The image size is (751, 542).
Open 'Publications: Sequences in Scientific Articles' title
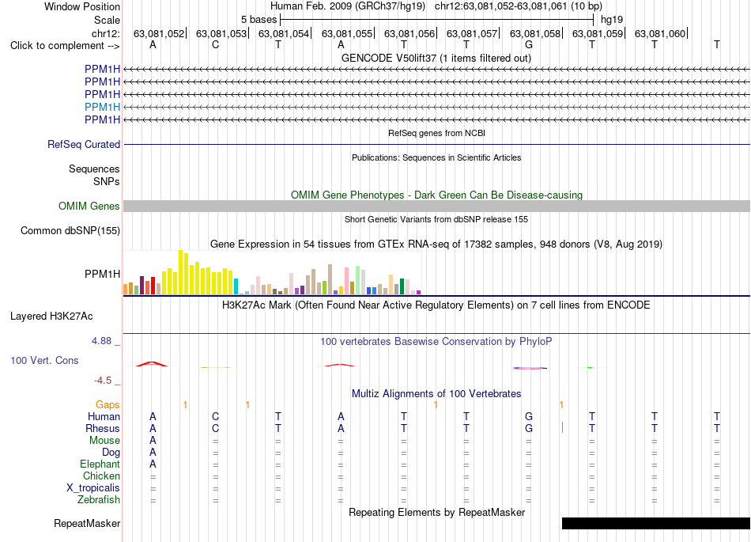436,157
